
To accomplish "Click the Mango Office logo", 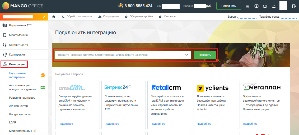I will [23, 6].
